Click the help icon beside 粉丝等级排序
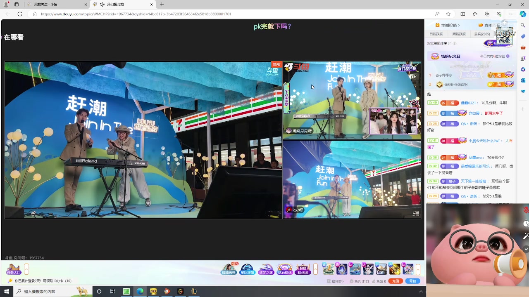Image resolution: width=529 pixels, height=297 pixels. 455,43
